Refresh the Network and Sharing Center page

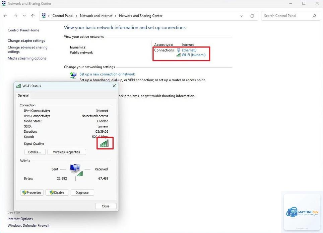pos(252,16)
